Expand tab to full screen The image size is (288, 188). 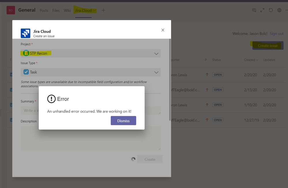(x=262, y=10)
